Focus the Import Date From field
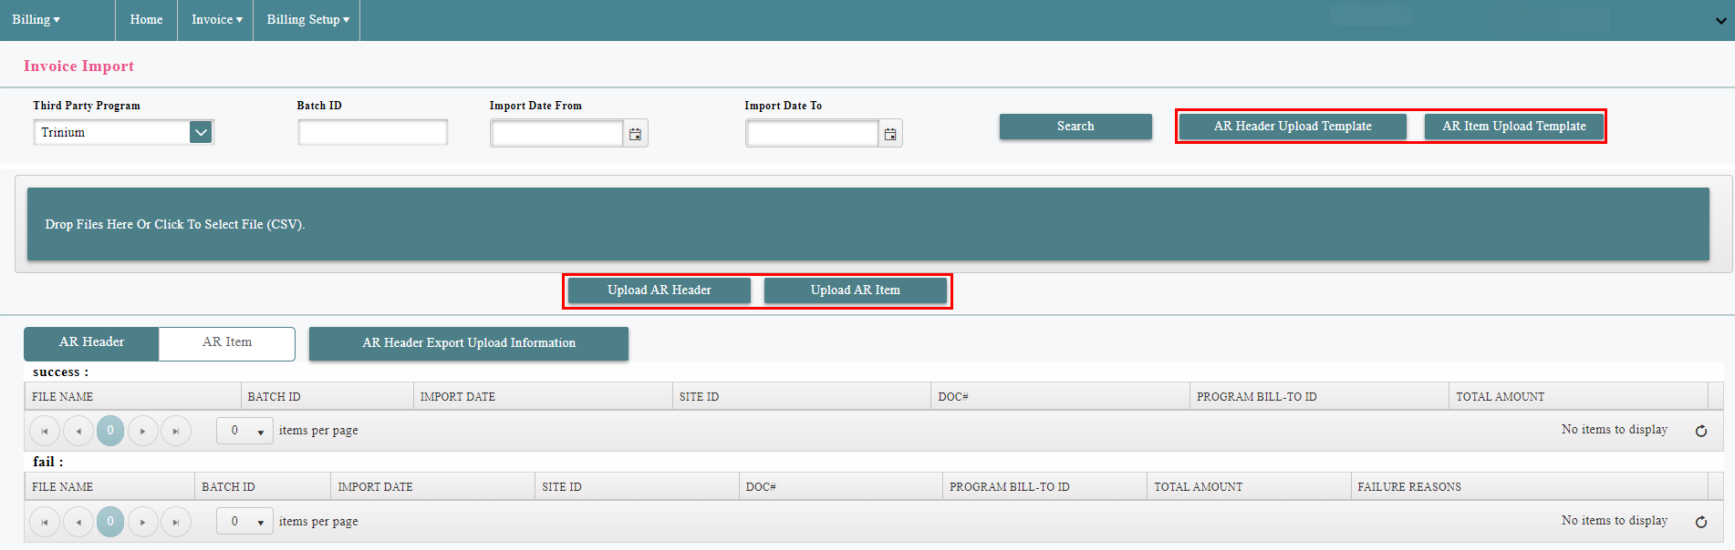 click(557, 134)
